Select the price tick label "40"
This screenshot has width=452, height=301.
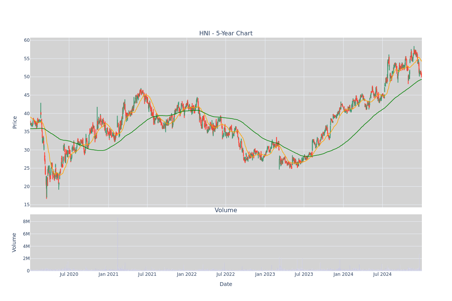tap(27, 114)
